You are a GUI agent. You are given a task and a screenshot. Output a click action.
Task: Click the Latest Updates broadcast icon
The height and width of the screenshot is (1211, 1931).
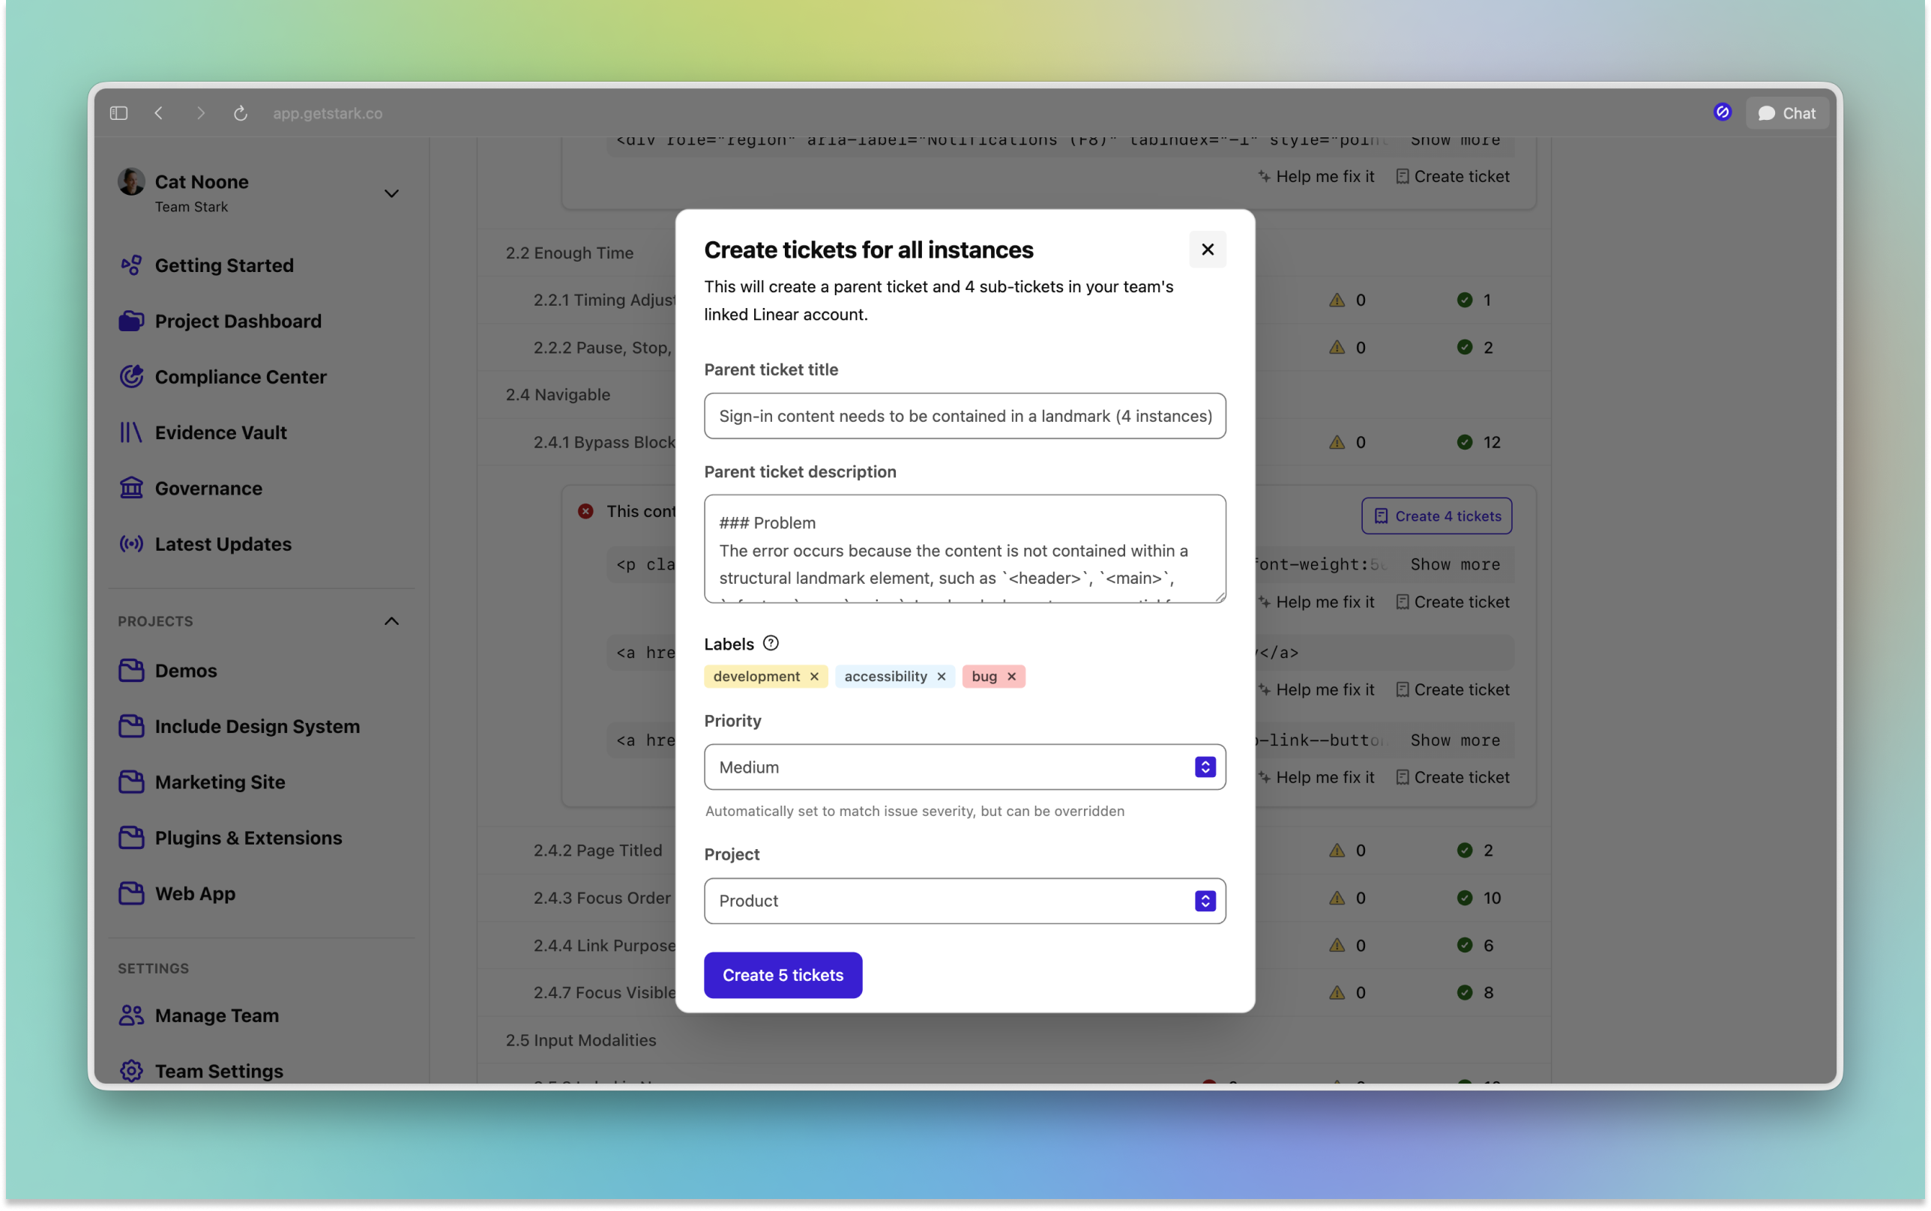131,544
